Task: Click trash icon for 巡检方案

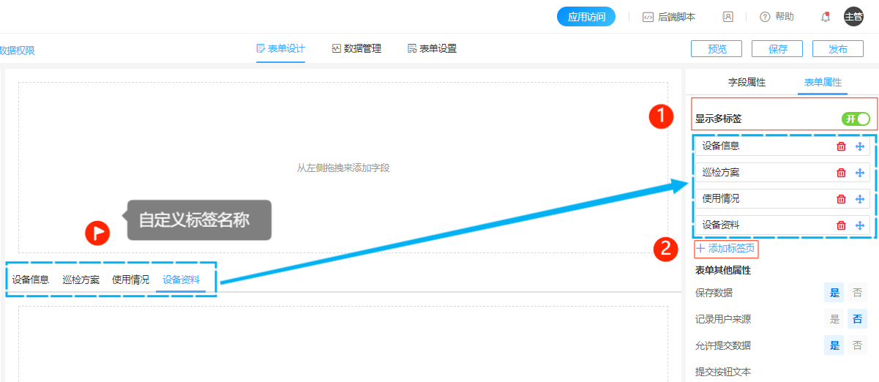Action: [841, 173]
